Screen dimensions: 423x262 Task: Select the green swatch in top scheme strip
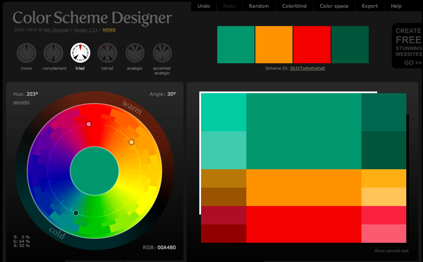(x=236, y=45)
